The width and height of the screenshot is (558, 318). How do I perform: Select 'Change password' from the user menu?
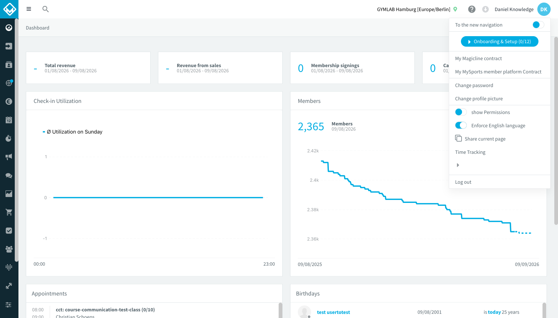(474, 85)
